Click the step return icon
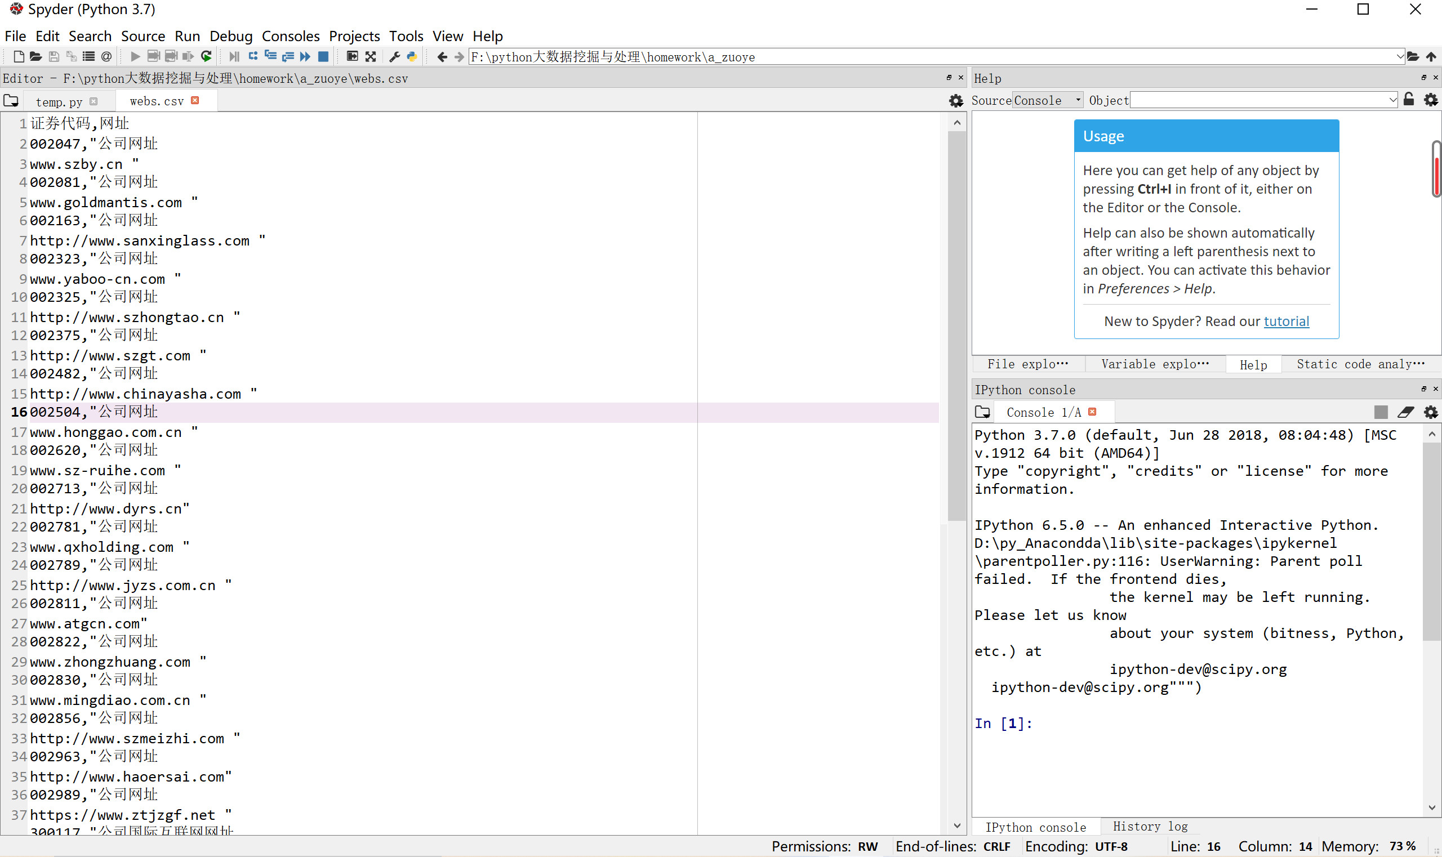The image size is (1442, 857). pos(288,57)
